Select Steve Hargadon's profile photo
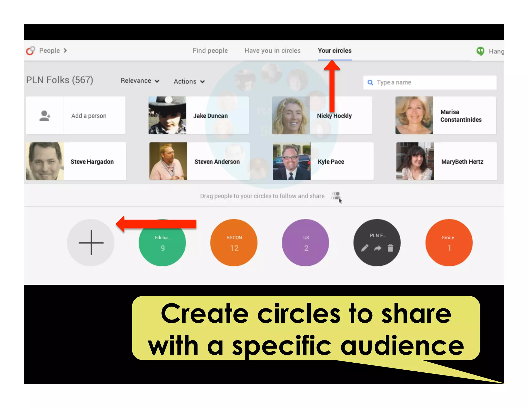The image size is (528, 408). tap(45, 161)
